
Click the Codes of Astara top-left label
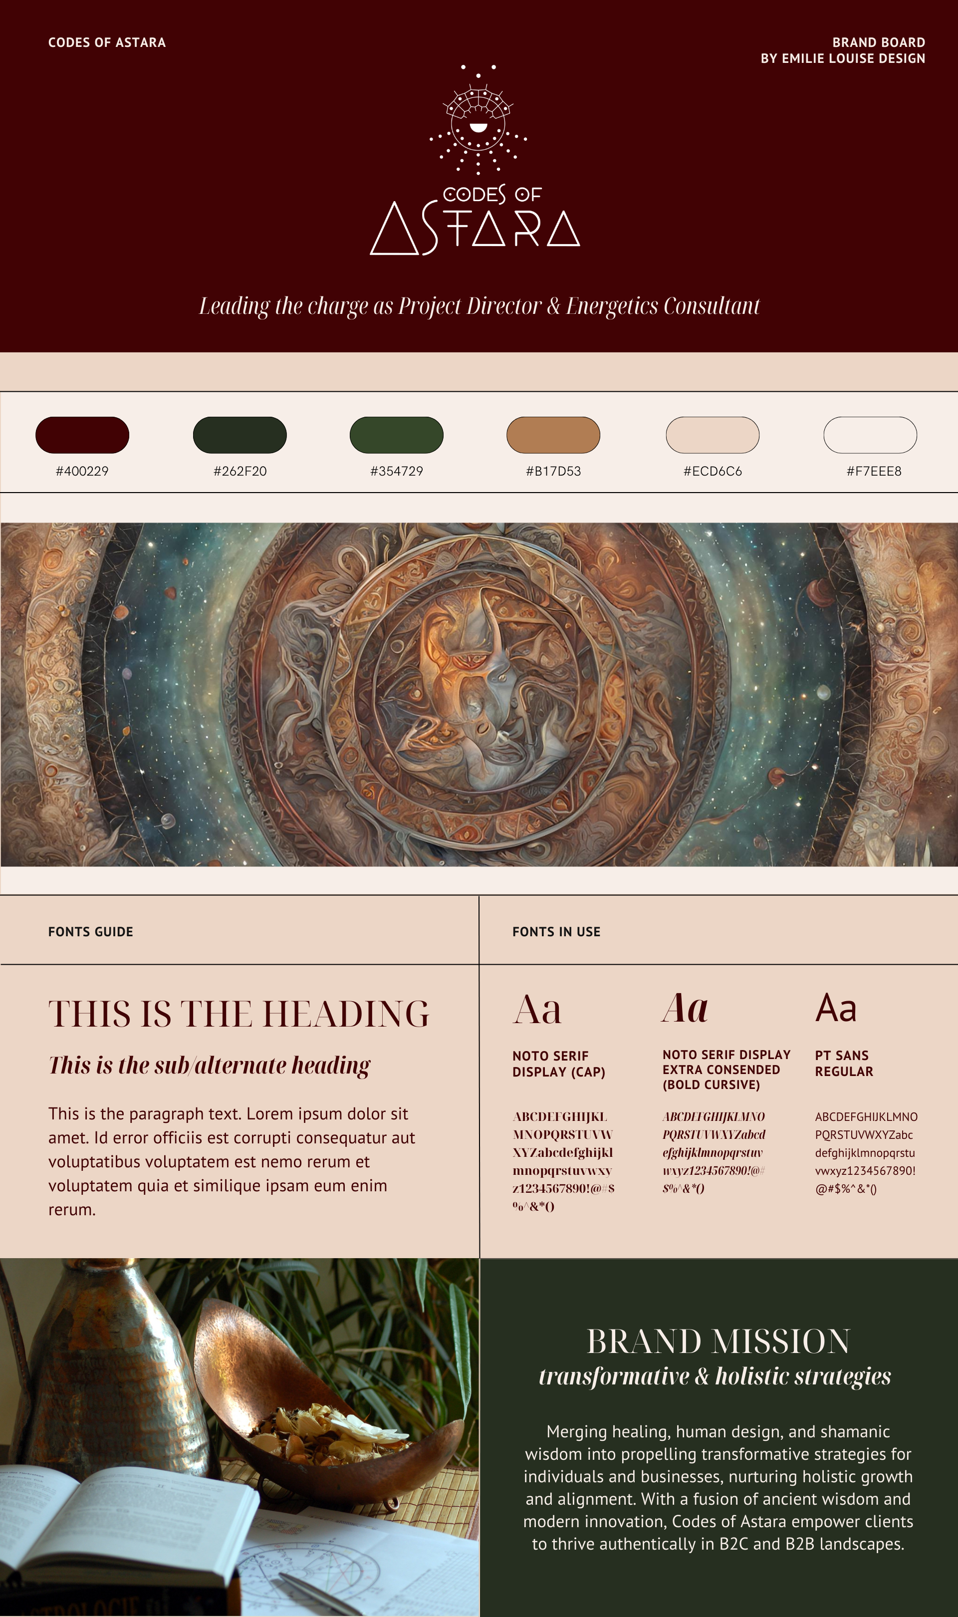(x=106, y=42)
